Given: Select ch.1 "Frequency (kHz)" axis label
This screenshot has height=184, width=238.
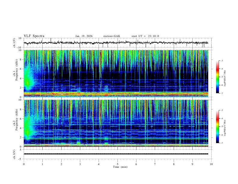Looking at the screenshot, I should pos(17,70).
